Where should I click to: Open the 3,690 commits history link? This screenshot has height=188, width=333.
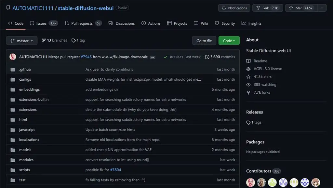point(220,57)
